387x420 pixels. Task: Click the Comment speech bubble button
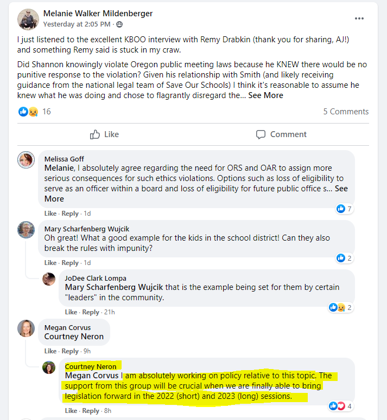point(281,134)
